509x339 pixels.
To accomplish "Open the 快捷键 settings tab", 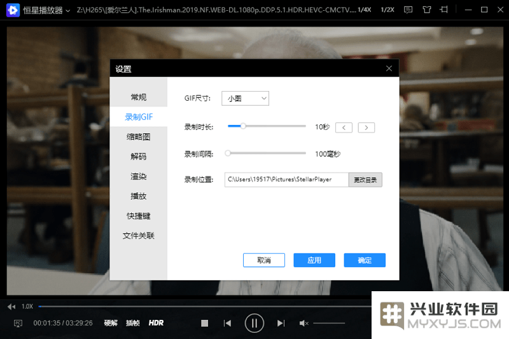I will [139, 216].
